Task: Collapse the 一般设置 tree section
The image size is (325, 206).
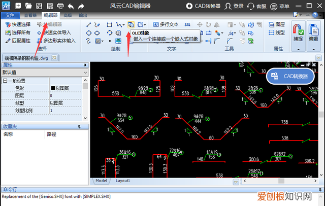Action: pyautogui.click(x=5, y=81)
